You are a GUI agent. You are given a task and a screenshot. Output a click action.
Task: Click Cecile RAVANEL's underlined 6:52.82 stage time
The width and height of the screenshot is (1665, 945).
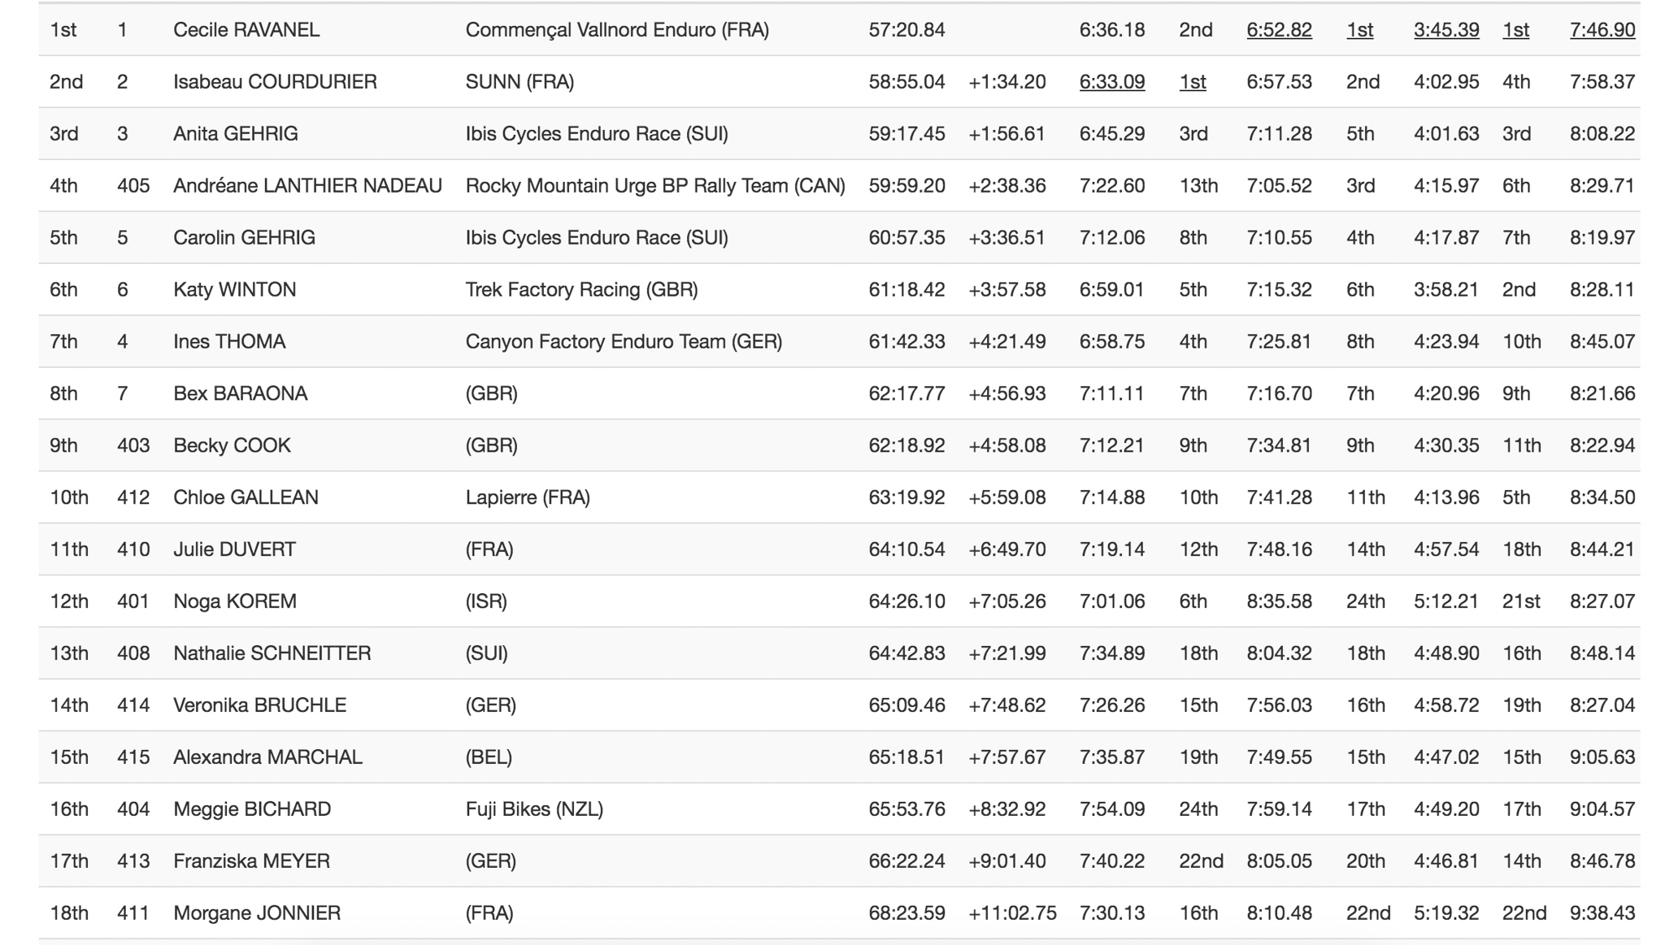(1279, 30)
